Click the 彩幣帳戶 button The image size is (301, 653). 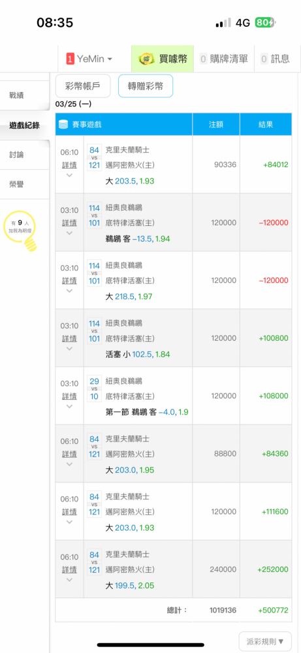(x=83, y=86)
